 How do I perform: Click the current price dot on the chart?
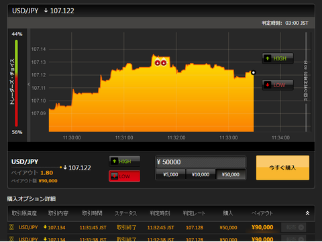[x=253, y=72]
